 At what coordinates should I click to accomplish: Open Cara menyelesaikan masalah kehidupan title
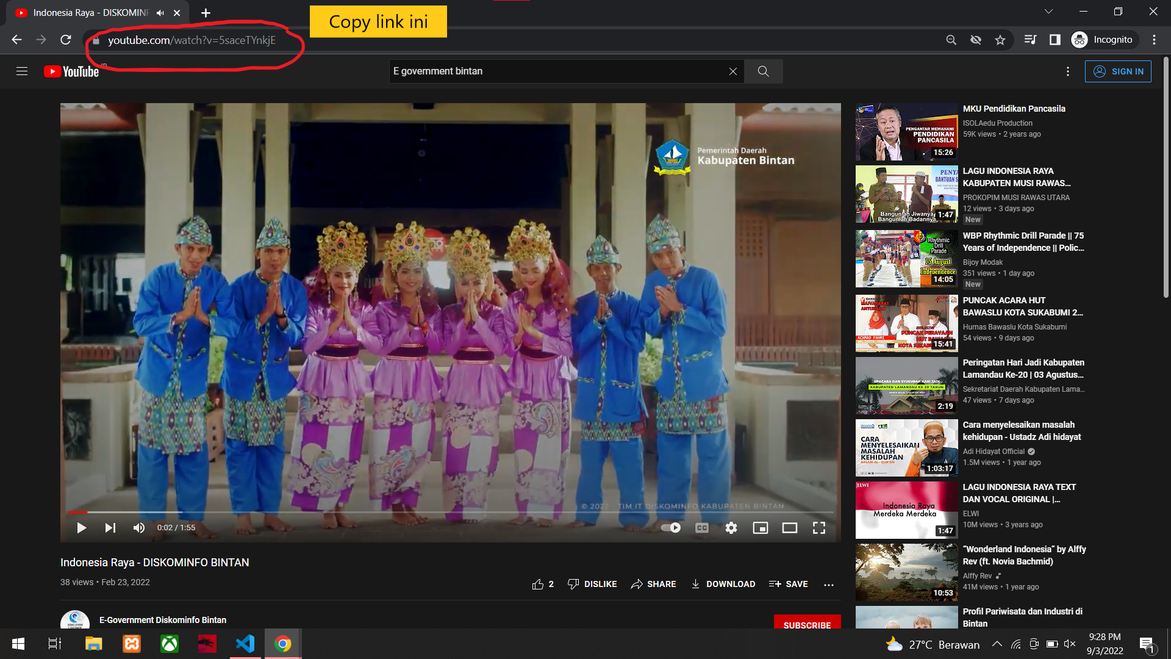[x=1022, y=431]
